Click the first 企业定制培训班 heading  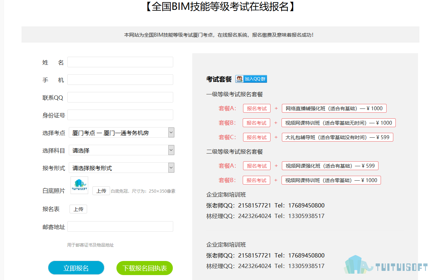(x=226, y=195)
